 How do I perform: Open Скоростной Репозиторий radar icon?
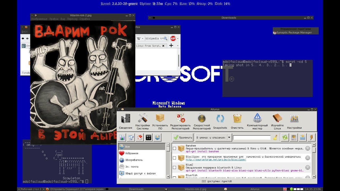(x=202, y=121)
